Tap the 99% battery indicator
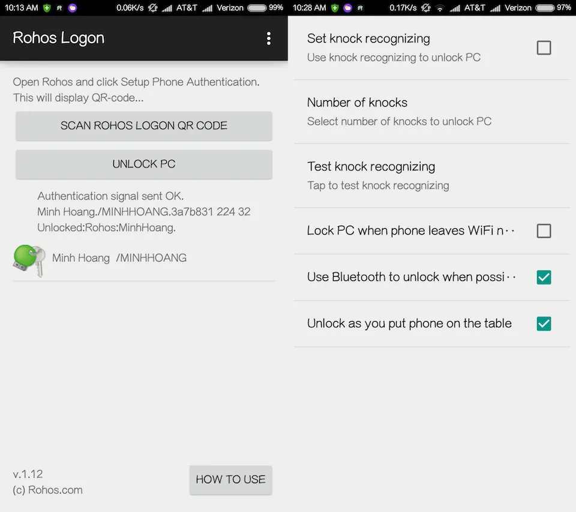The height and width of the screenshot is (512, 576). (x=265, y=8)
